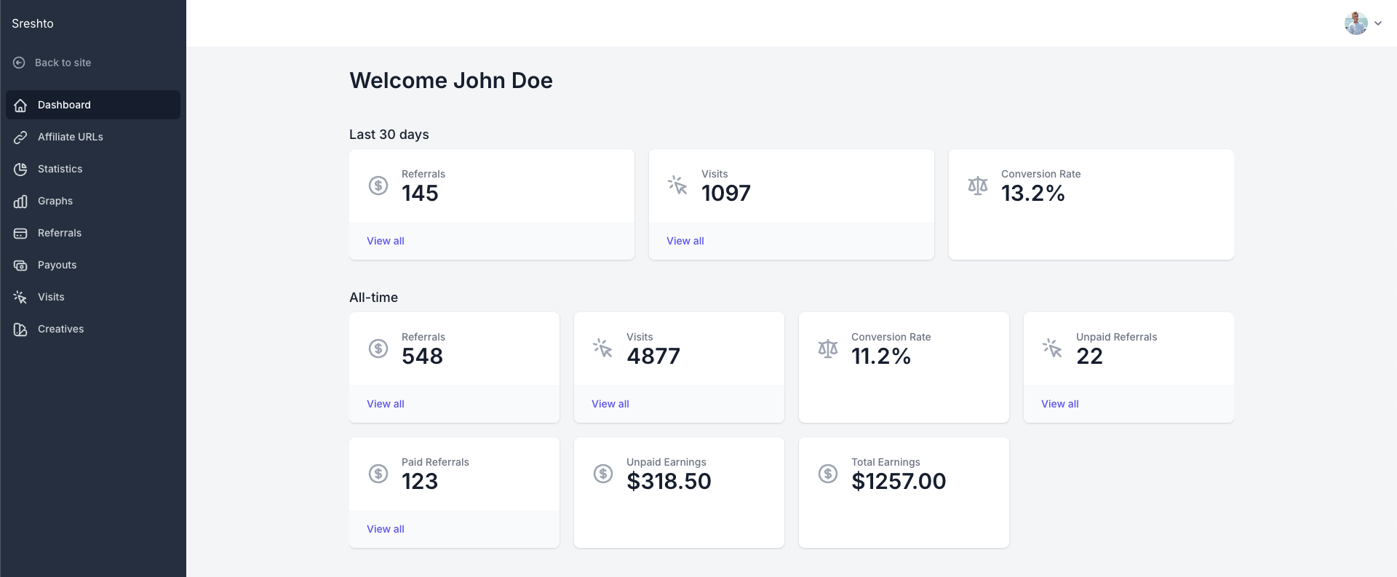This screenshot has width=1397, height=577.
Task: Click the Affiliate URLs chain-link icon
Action: tap(20, 137)
